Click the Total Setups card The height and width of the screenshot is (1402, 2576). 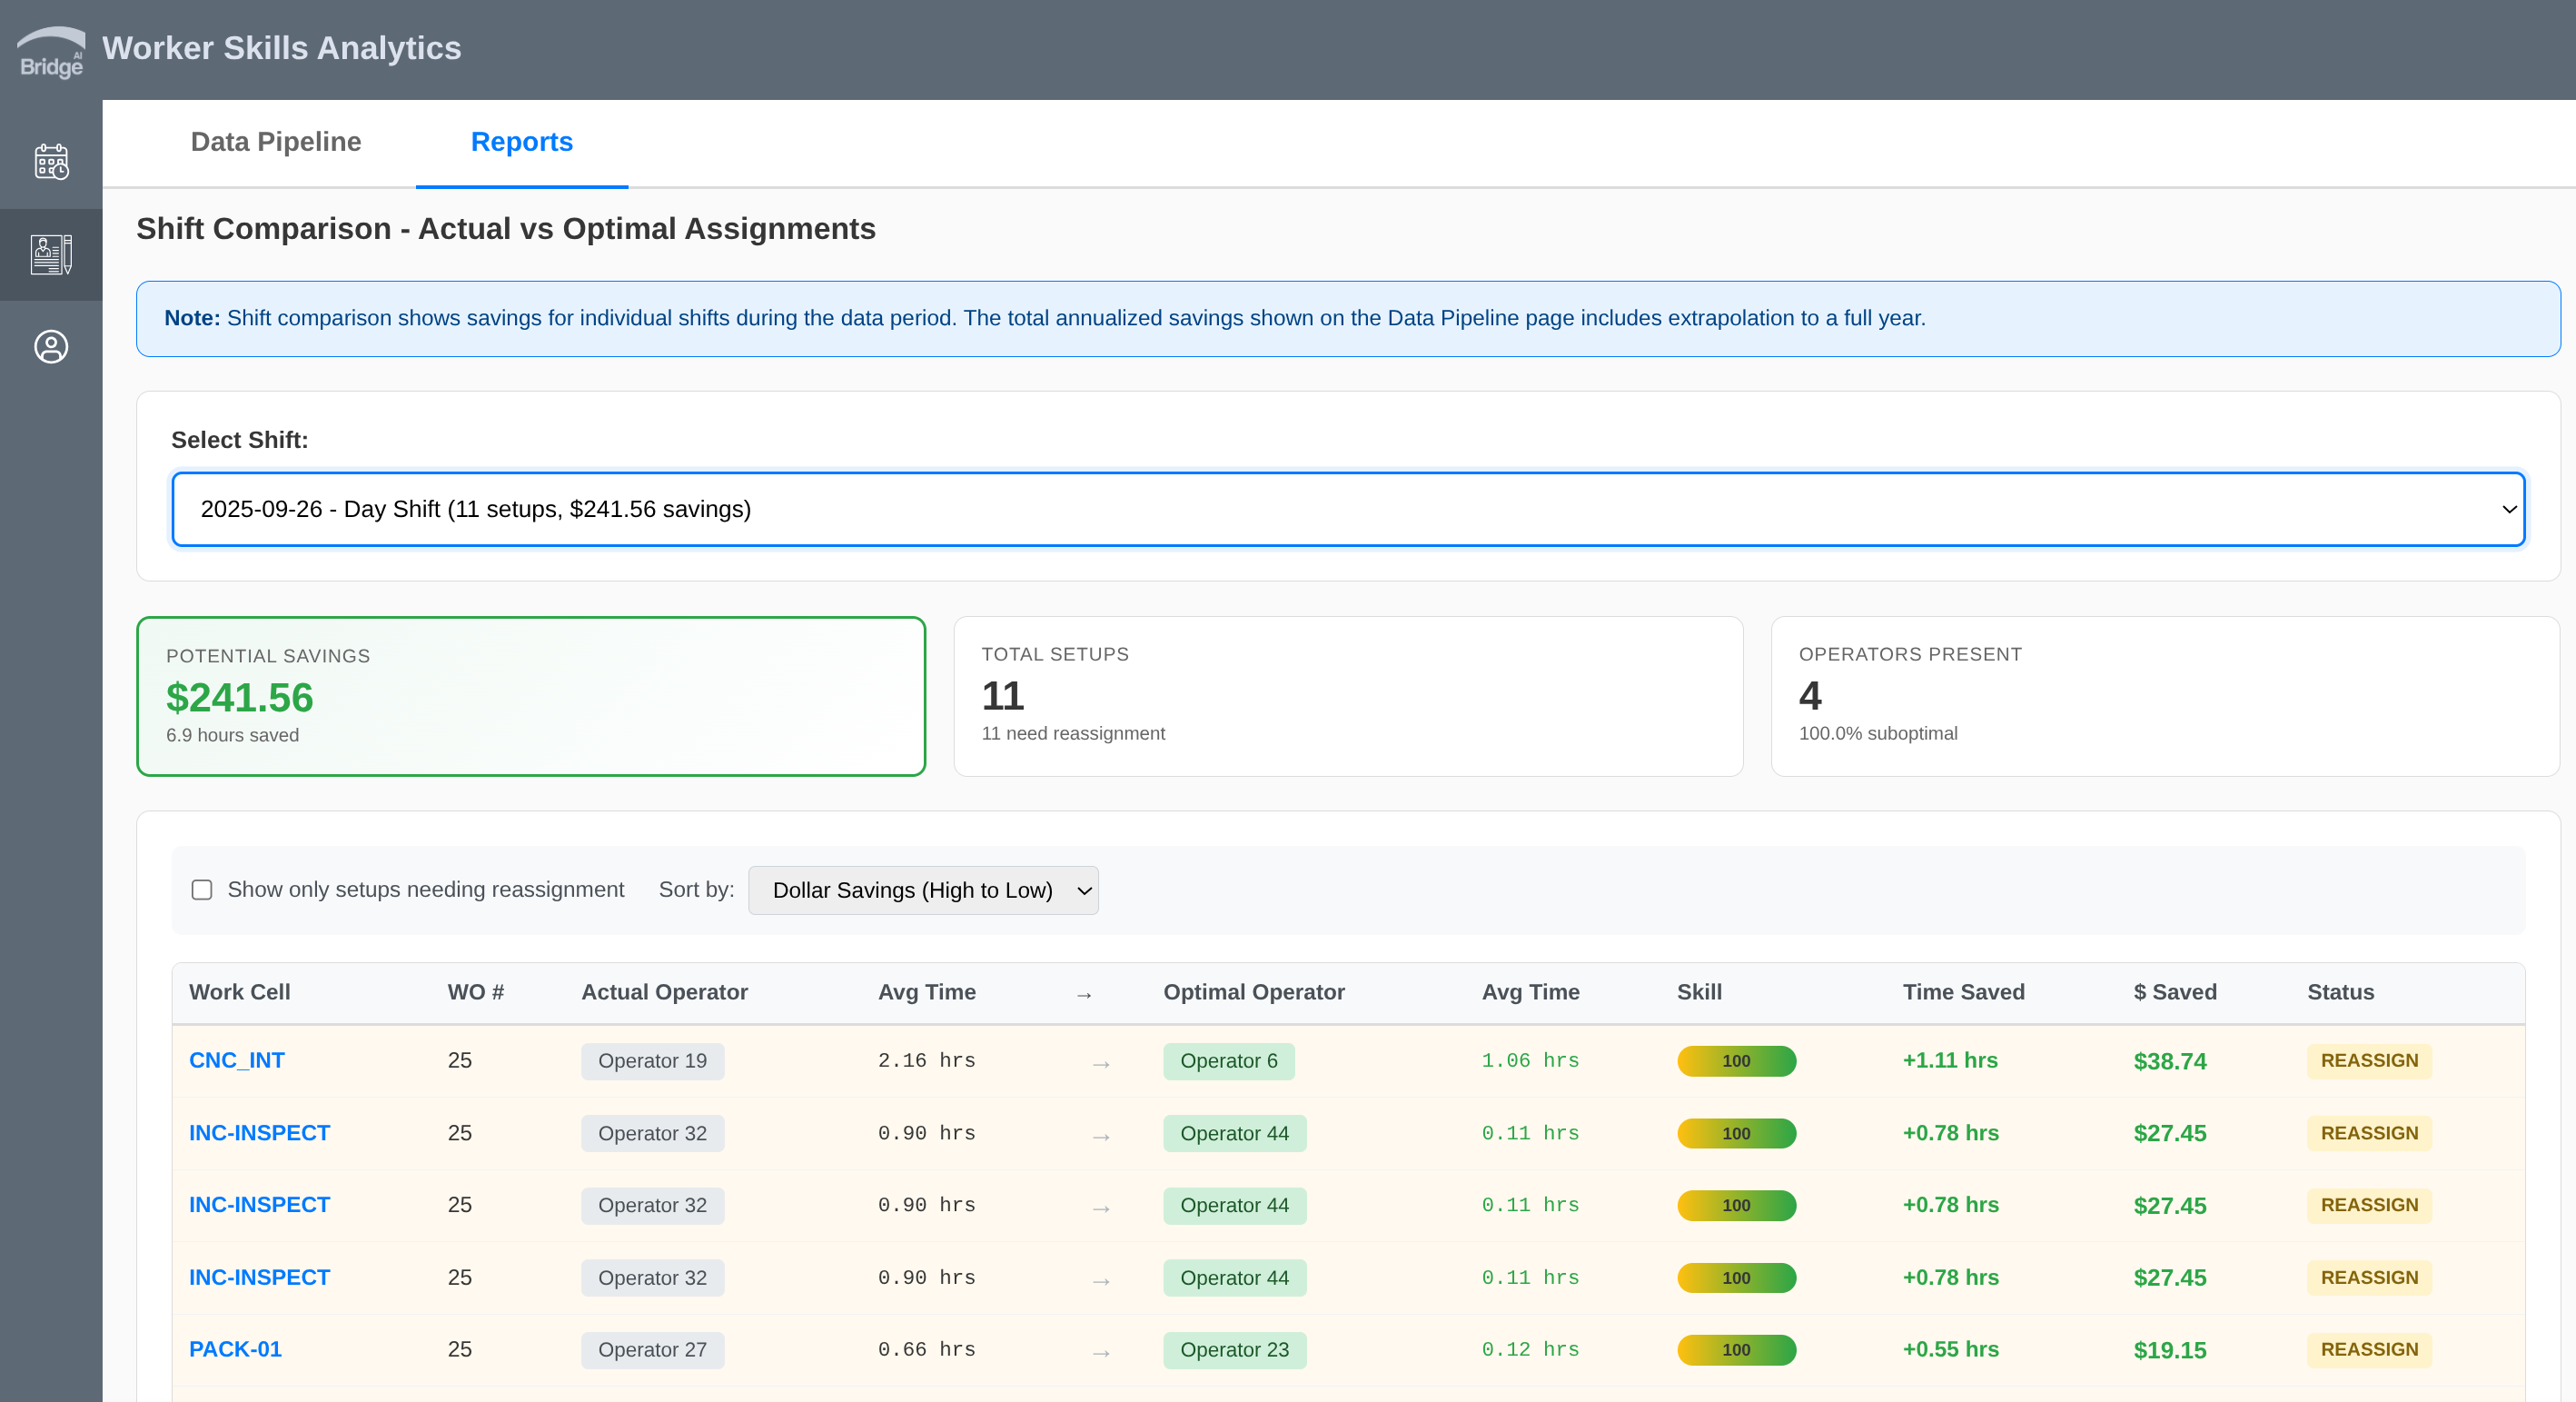[x=1348, y=696]
